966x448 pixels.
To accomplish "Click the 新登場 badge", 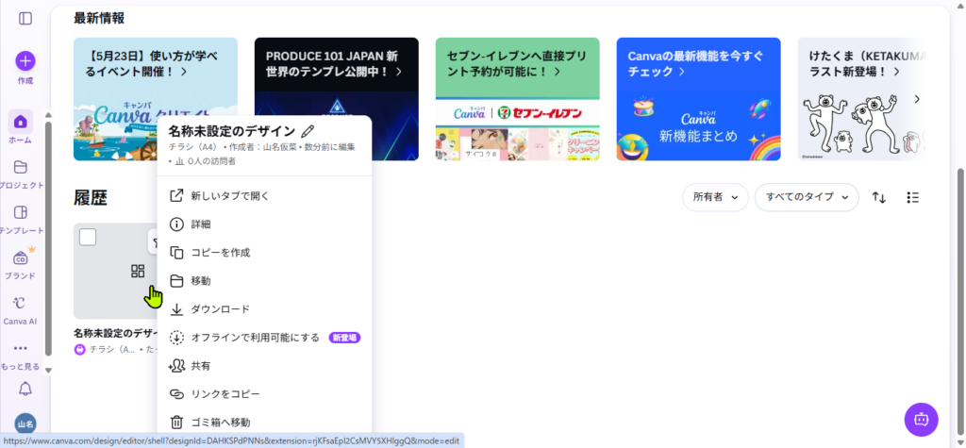I will 344,338.
